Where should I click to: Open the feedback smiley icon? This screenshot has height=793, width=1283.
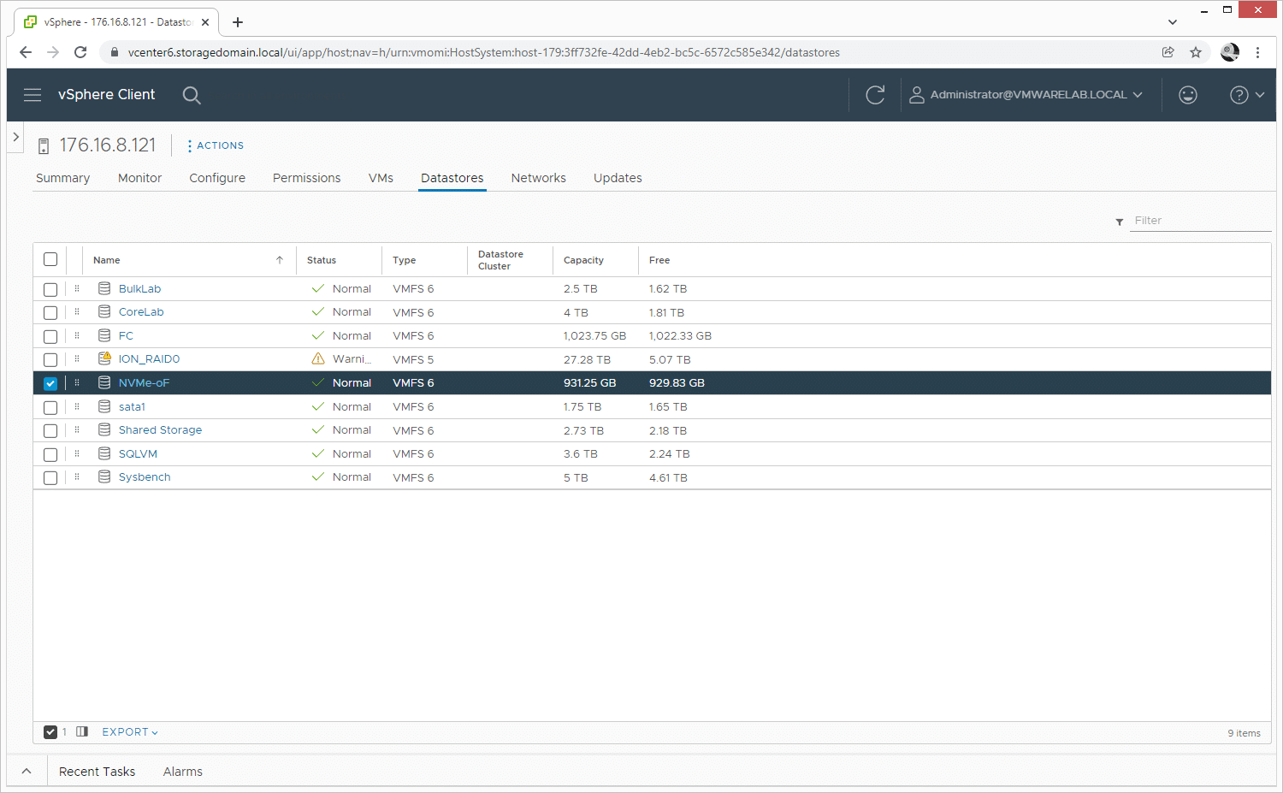click(x=1188, y=95)
